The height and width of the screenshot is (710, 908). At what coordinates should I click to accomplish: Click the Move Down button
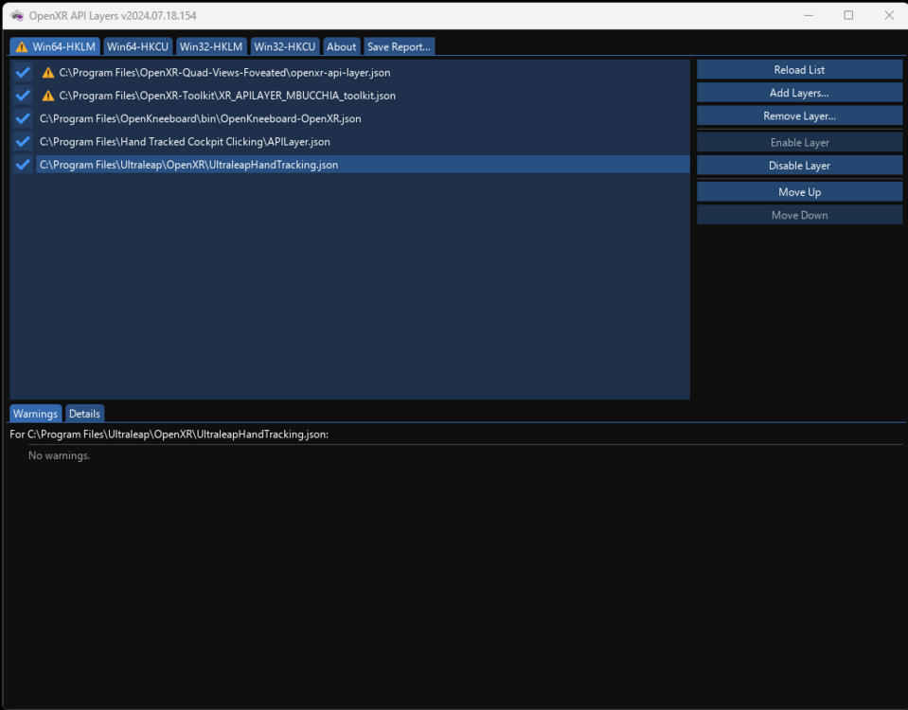(x=799, y=216)
